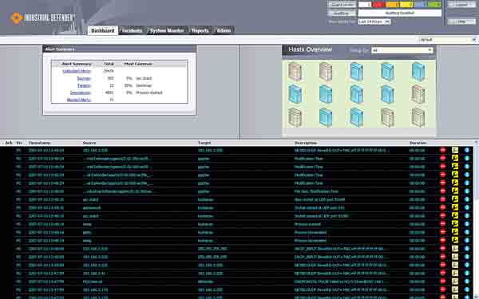Click yellow note icon in the Process started event row
The width and height of the screenshot is (479, 299).
pos(455,224)
